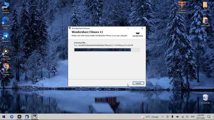Select the Recycle Bin icon
214x120 pixels.
tap(205, 99)
